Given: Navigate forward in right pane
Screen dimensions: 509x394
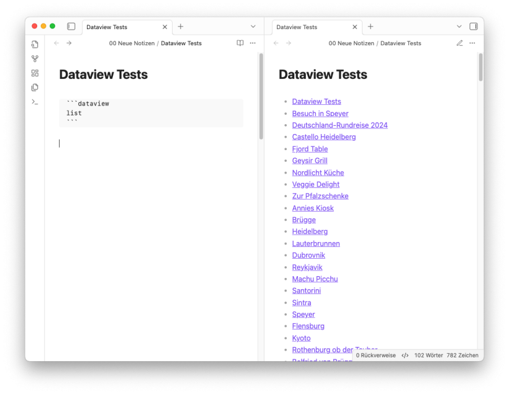Looking at the screenshot, I should [289, 43].
